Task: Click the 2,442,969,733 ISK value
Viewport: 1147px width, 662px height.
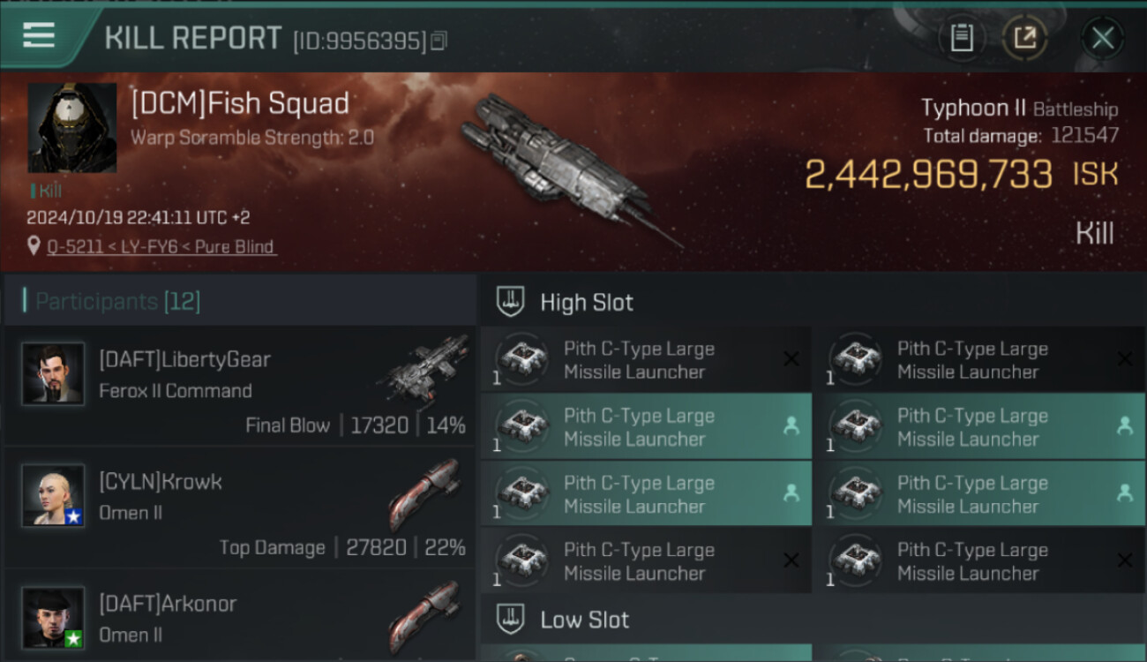Action: tap(929, 175)
